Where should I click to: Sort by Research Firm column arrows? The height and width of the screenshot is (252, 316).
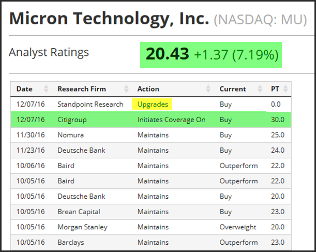pos(128,89)
